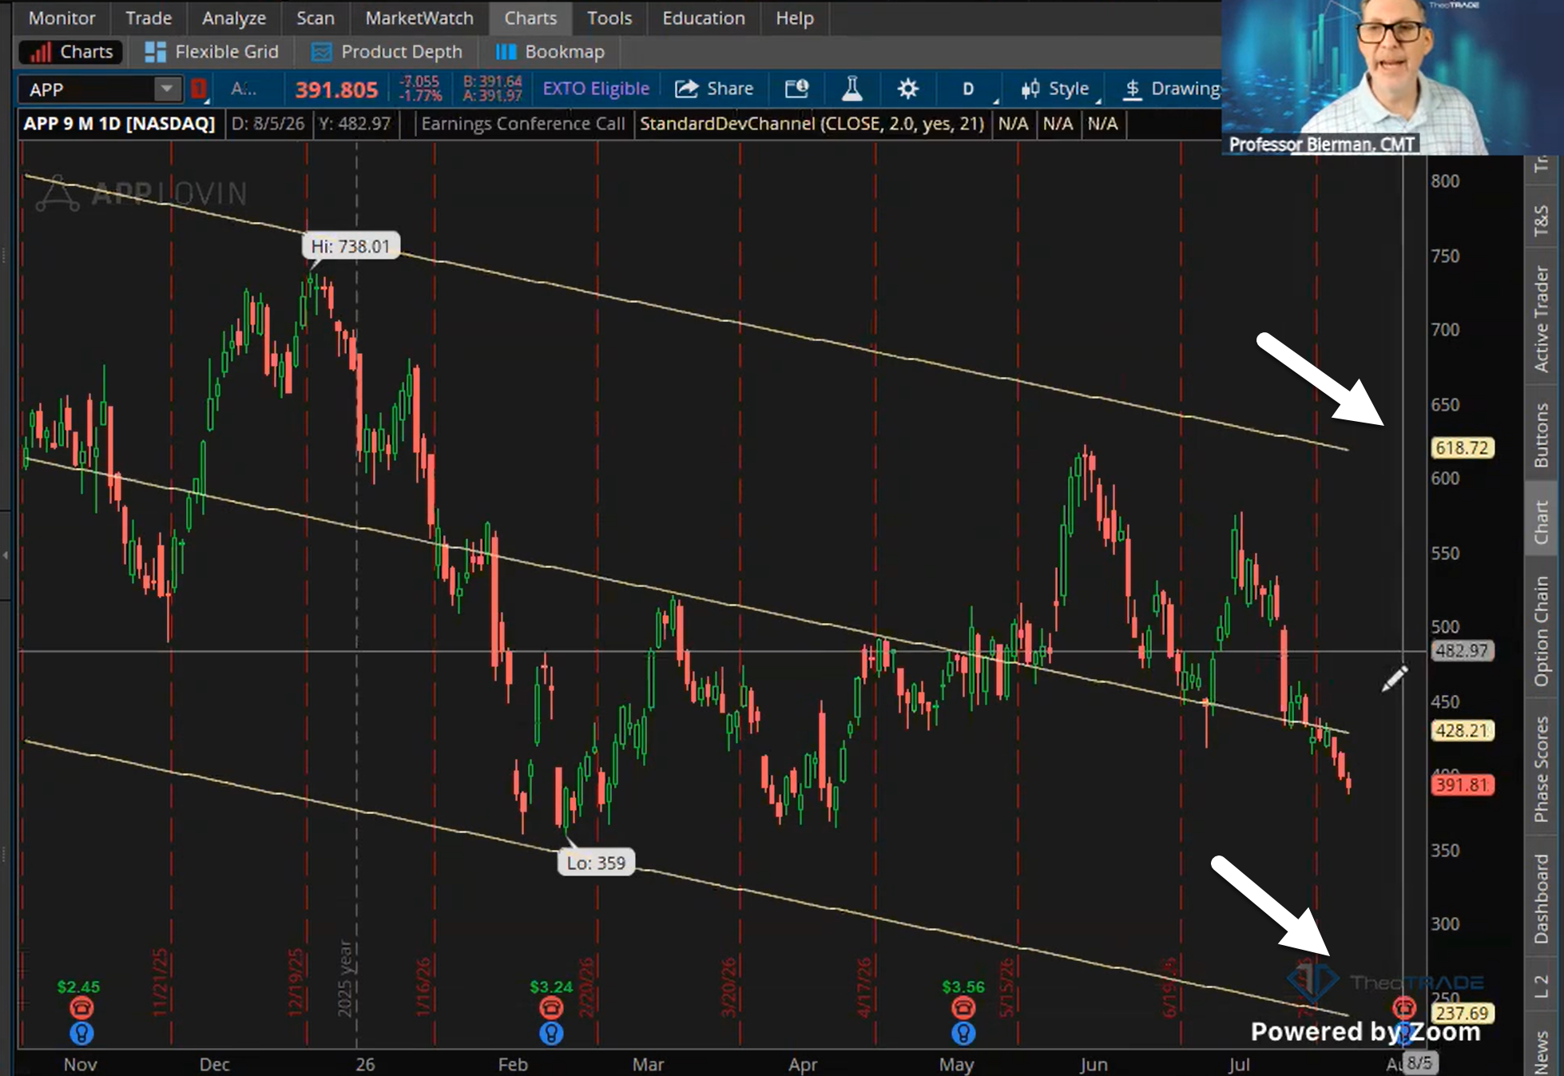Click the 237.69 lower channel price label
This screenshot has height=1076, width=1564.
[x=1463, y=1013]
